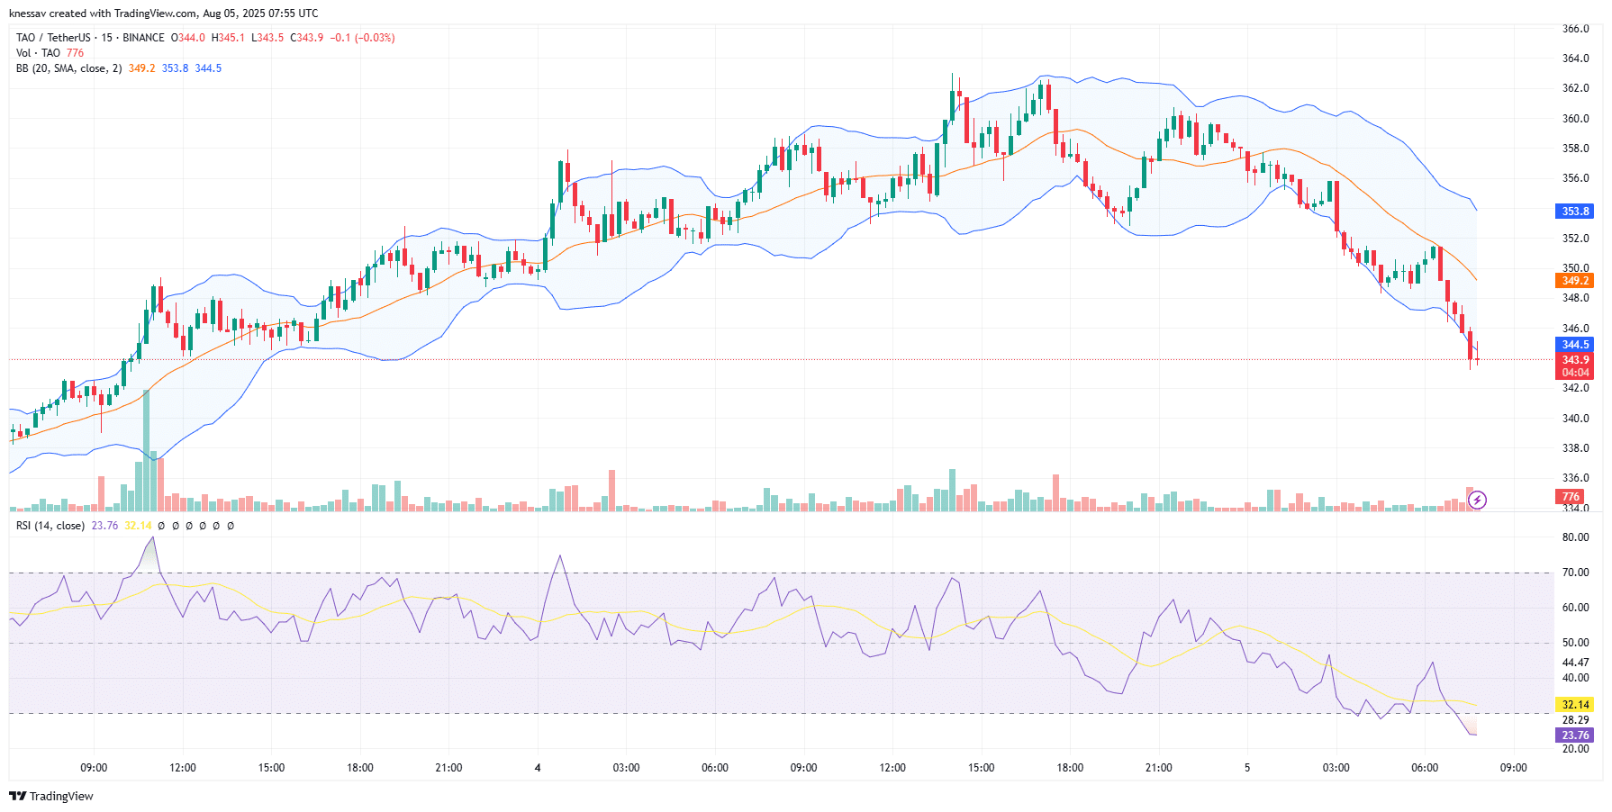
Task: Click the 342.0 price scale tick
Action: pos(1575,388)
